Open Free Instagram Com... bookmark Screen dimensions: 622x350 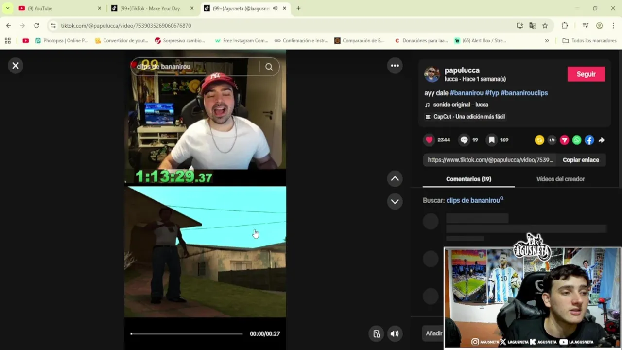click(242, 41)
